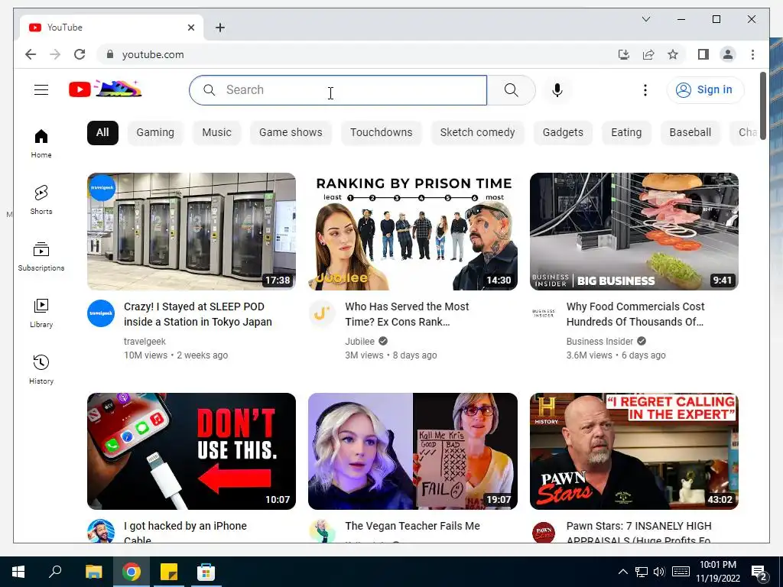Open the travelgeek channel avatar

tap(101, 313)
